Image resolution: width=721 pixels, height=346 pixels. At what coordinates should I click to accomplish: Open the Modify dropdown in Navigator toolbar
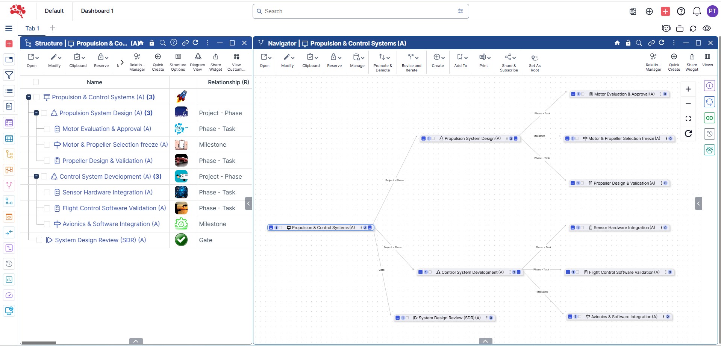(288, 61)
